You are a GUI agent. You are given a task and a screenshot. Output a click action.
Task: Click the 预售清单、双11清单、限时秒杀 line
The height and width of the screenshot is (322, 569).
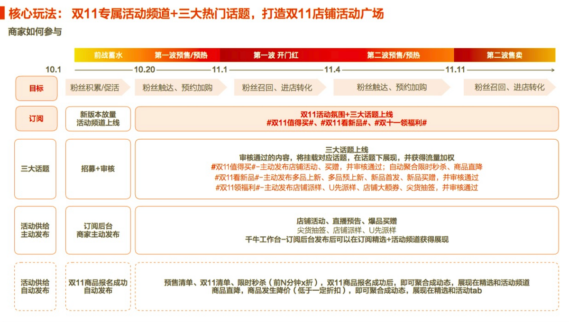347,283
